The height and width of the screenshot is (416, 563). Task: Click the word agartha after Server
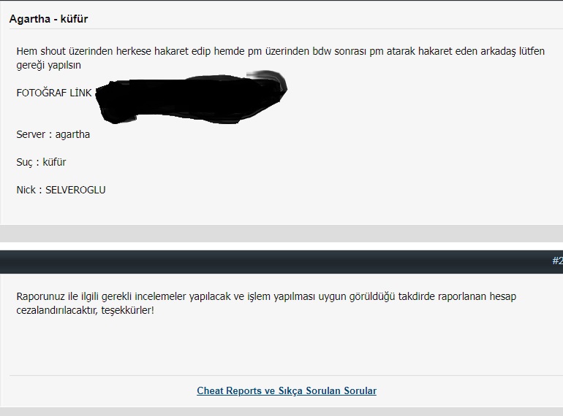pos(72,134)
